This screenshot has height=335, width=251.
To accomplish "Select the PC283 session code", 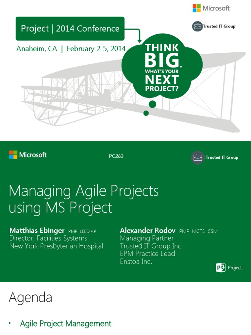I will click(116, 156).
